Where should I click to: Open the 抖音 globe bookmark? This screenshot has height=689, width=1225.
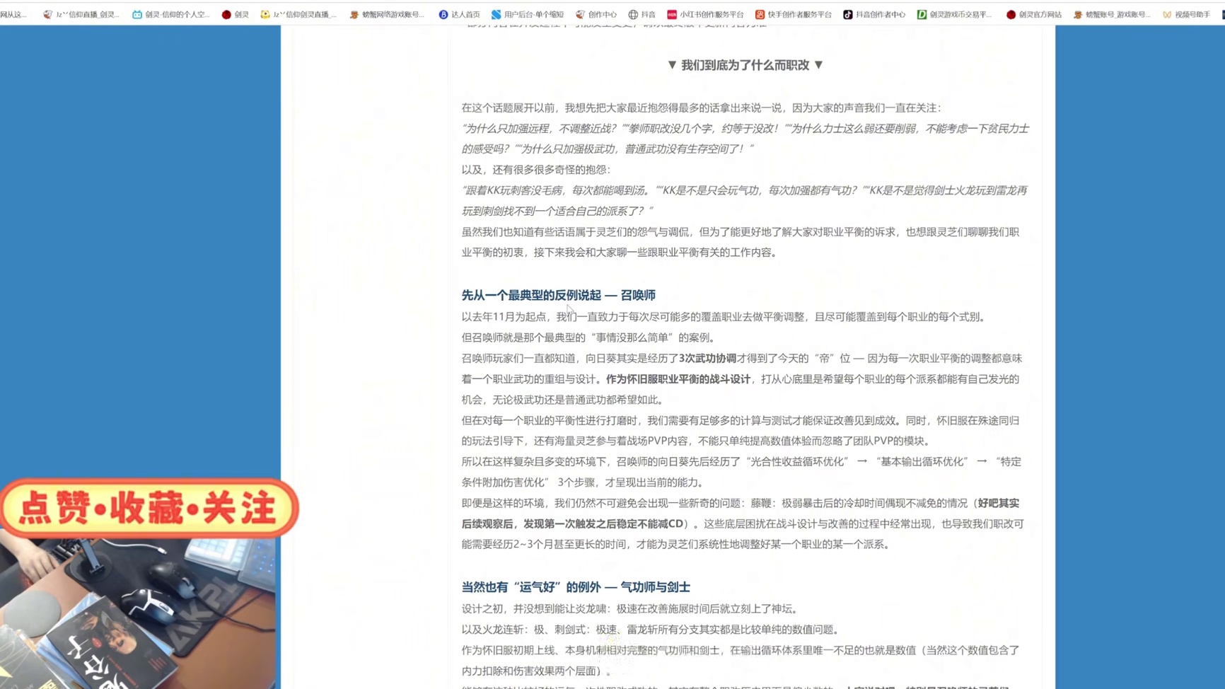pos(641,14)
